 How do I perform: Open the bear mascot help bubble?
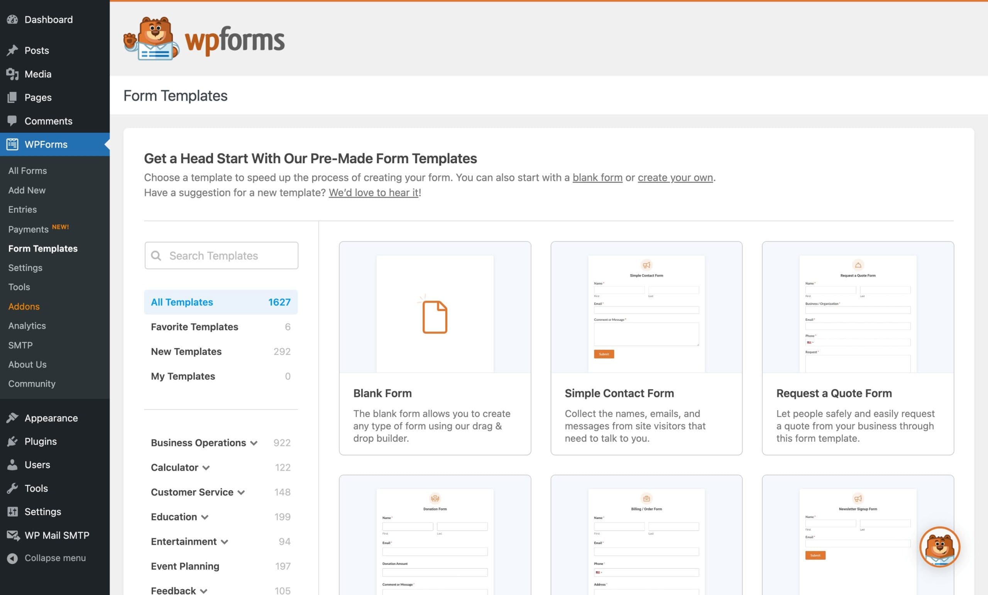click(939, 546)
